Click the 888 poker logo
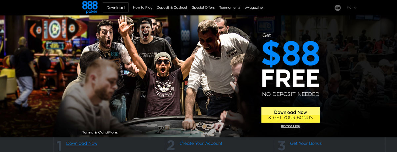This screenshot has width=397, height=152. (90, 7)
